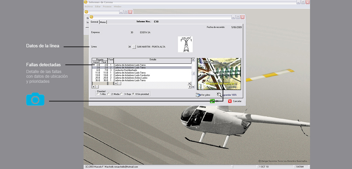Click the fault list's vertical scrollbar thumb

click(193, 73)
